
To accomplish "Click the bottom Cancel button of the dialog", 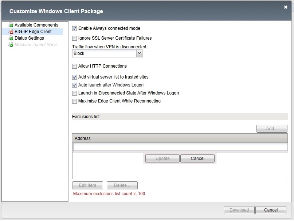I will (271, 210).
